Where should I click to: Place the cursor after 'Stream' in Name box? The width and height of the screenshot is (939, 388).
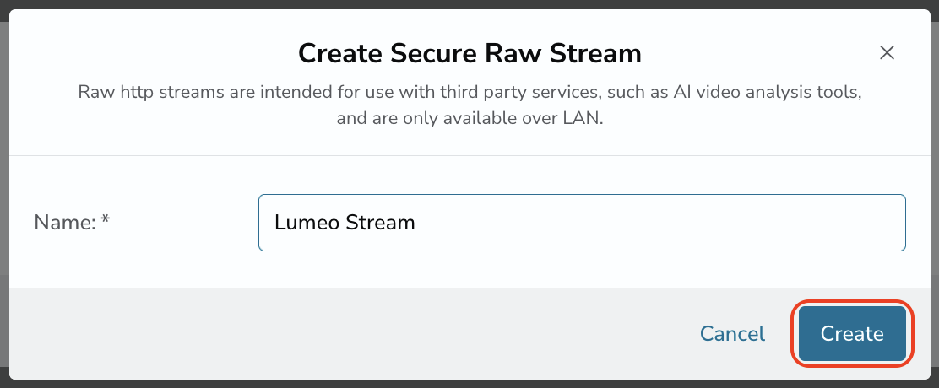pos(417,223)
